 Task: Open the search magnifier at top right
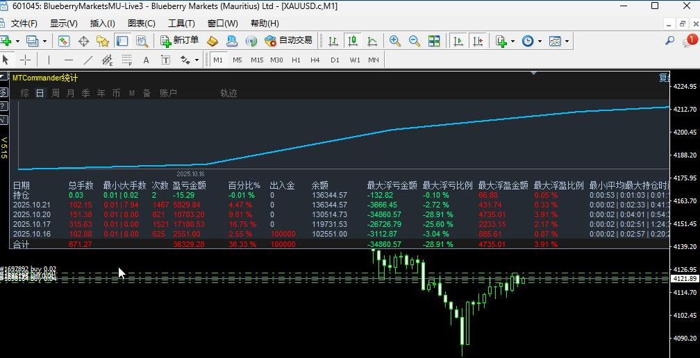coord(669,40)
